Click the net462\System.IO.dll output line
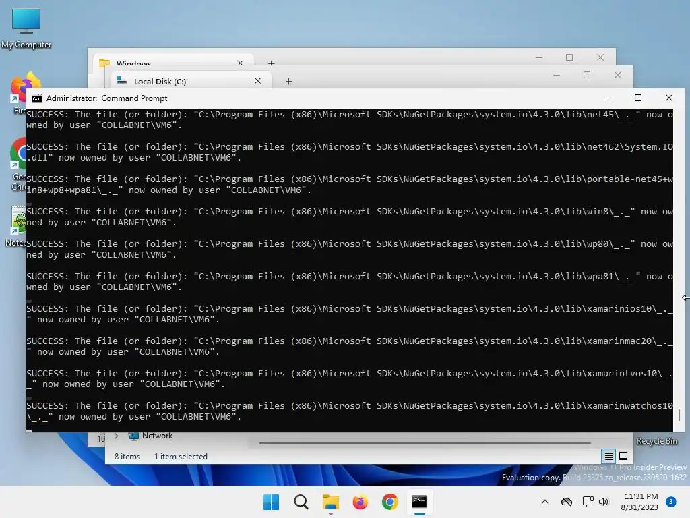The height and width of the screenshot is (518, 690). (350, 152)
